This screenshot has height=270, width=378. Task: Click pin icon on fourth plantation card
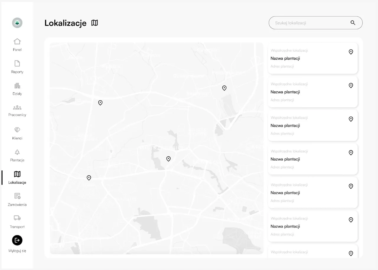[x=351, y=153]
